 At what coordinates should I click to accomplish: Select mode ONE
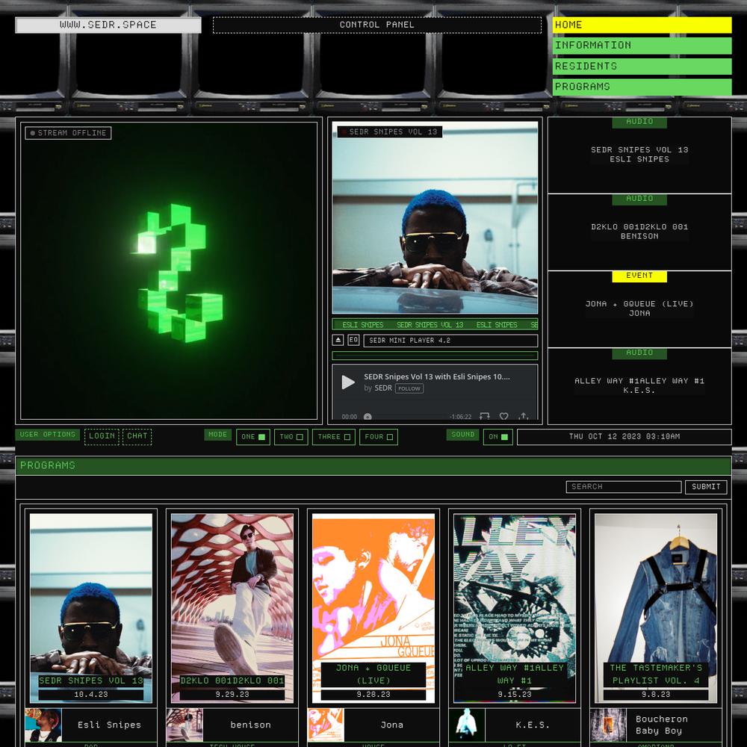pos(253,437)
